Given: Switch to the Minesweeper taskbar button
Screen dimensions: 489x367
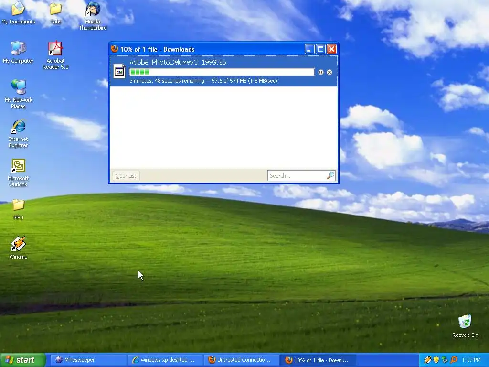Looking at the screenshot, I should 88,360.
